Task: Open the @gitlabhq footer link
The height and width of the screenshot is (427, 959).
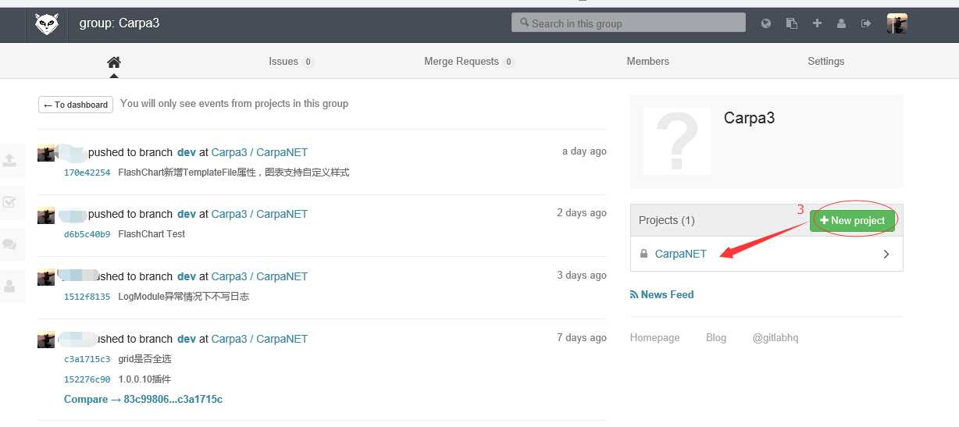Action: [775, 338]
